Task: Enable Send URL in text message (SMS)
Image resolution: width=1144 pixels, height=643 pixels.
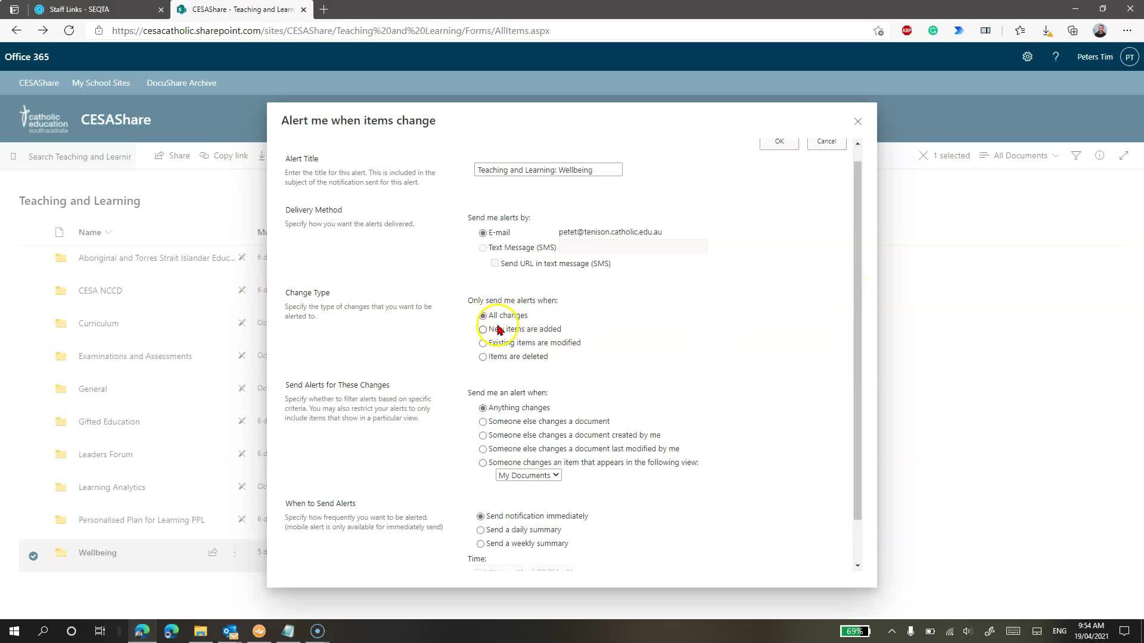Action: [x=495, y=263]
